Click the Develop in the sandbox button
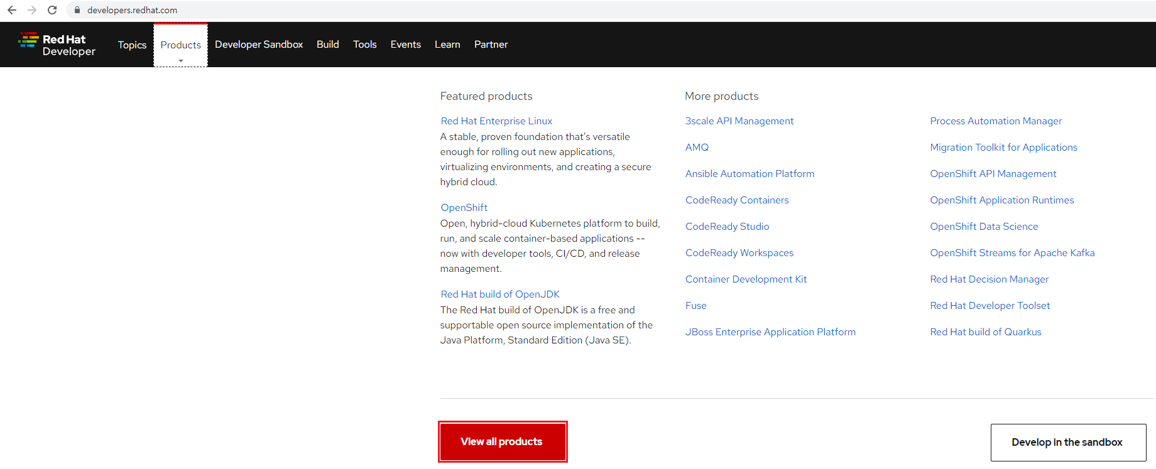 point(1068,443)
